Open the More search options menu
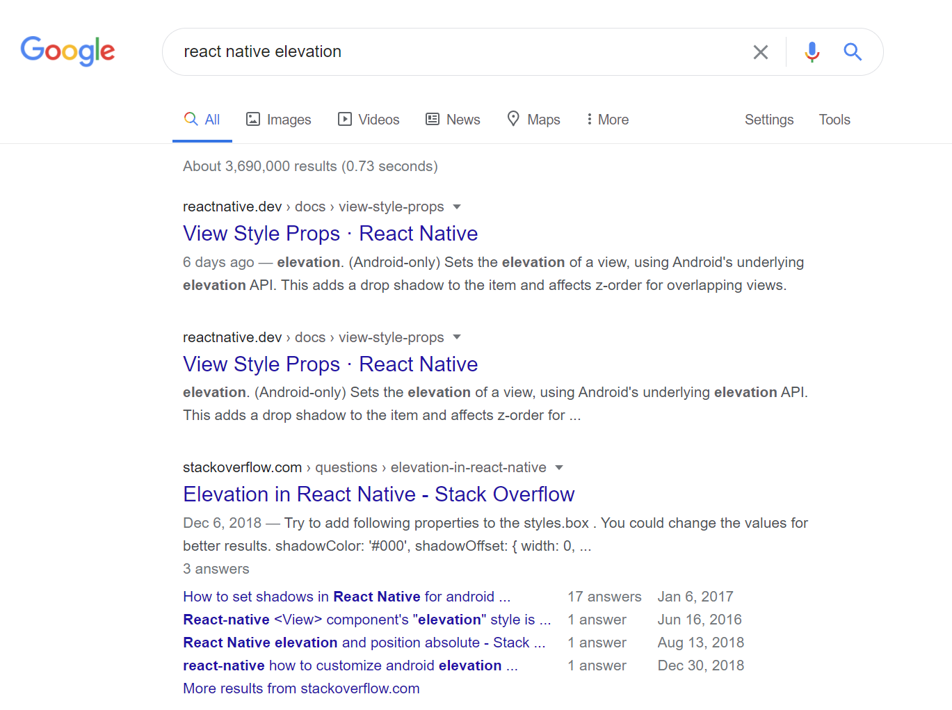 [x=606, y=119]
